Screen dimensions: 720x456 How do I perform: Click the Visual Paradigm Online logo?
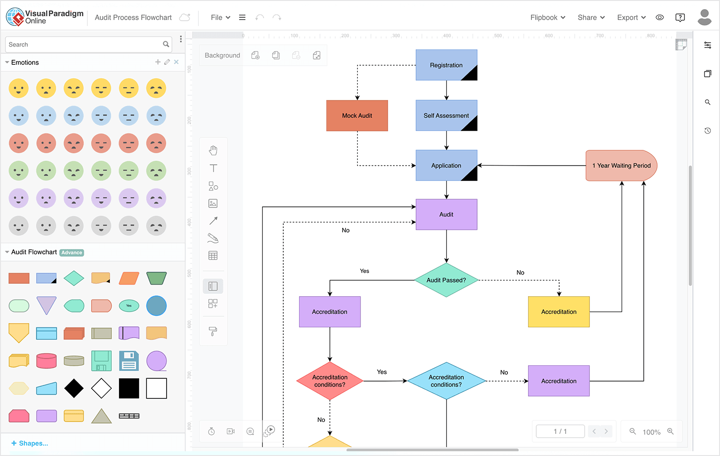click(x=45, y=17)
